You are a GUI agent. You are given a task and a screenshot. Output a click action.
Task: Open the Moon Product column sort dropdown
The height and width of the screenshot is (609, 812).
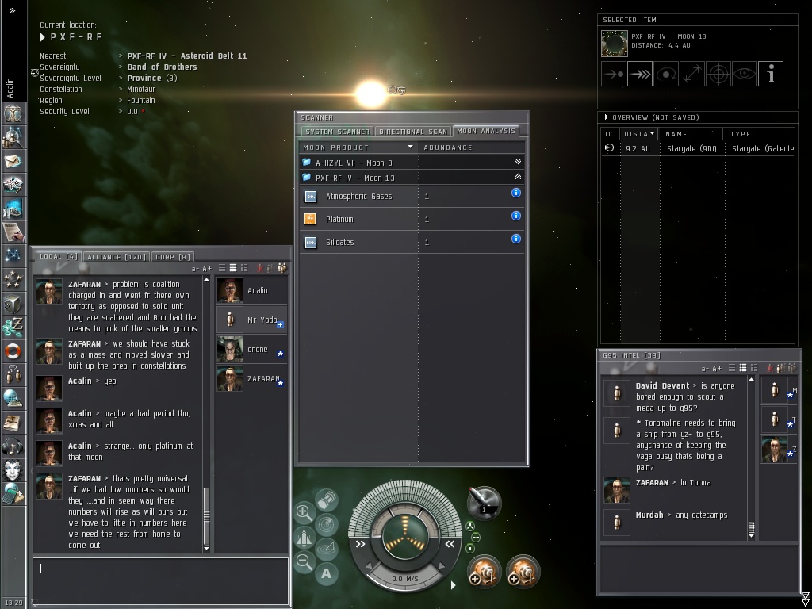(x=410, y=147)
